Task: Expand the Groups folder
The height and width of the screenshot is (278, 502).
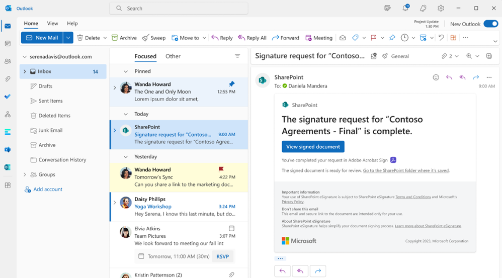Action: click(25, 174)
